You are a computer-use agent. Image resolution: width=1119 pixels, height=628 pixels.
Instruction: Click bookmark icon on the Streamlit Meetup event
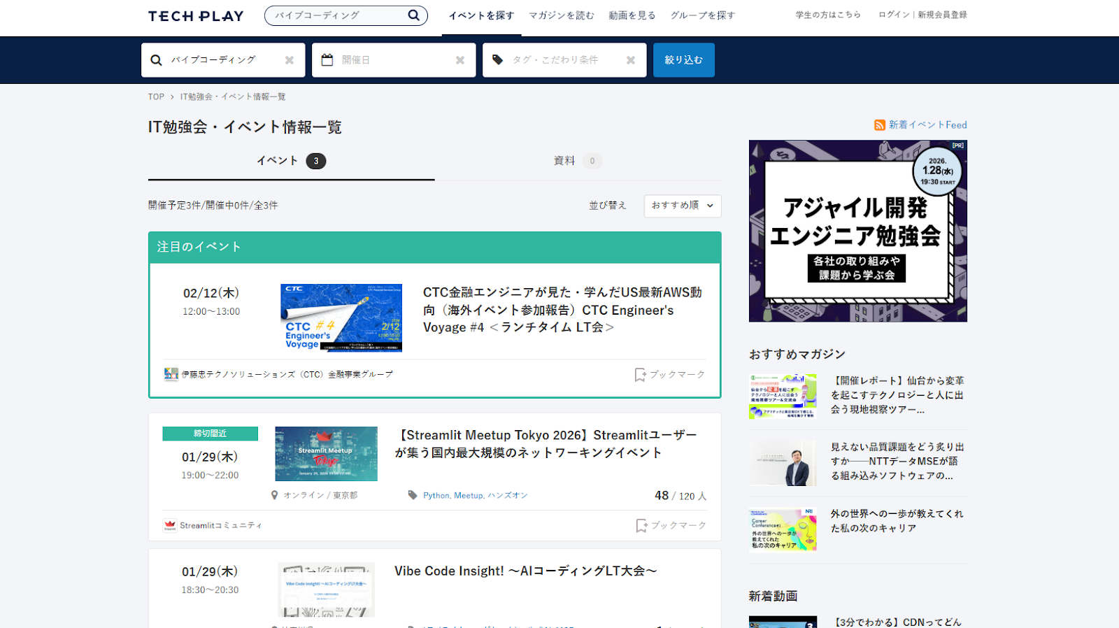point(641,525)
